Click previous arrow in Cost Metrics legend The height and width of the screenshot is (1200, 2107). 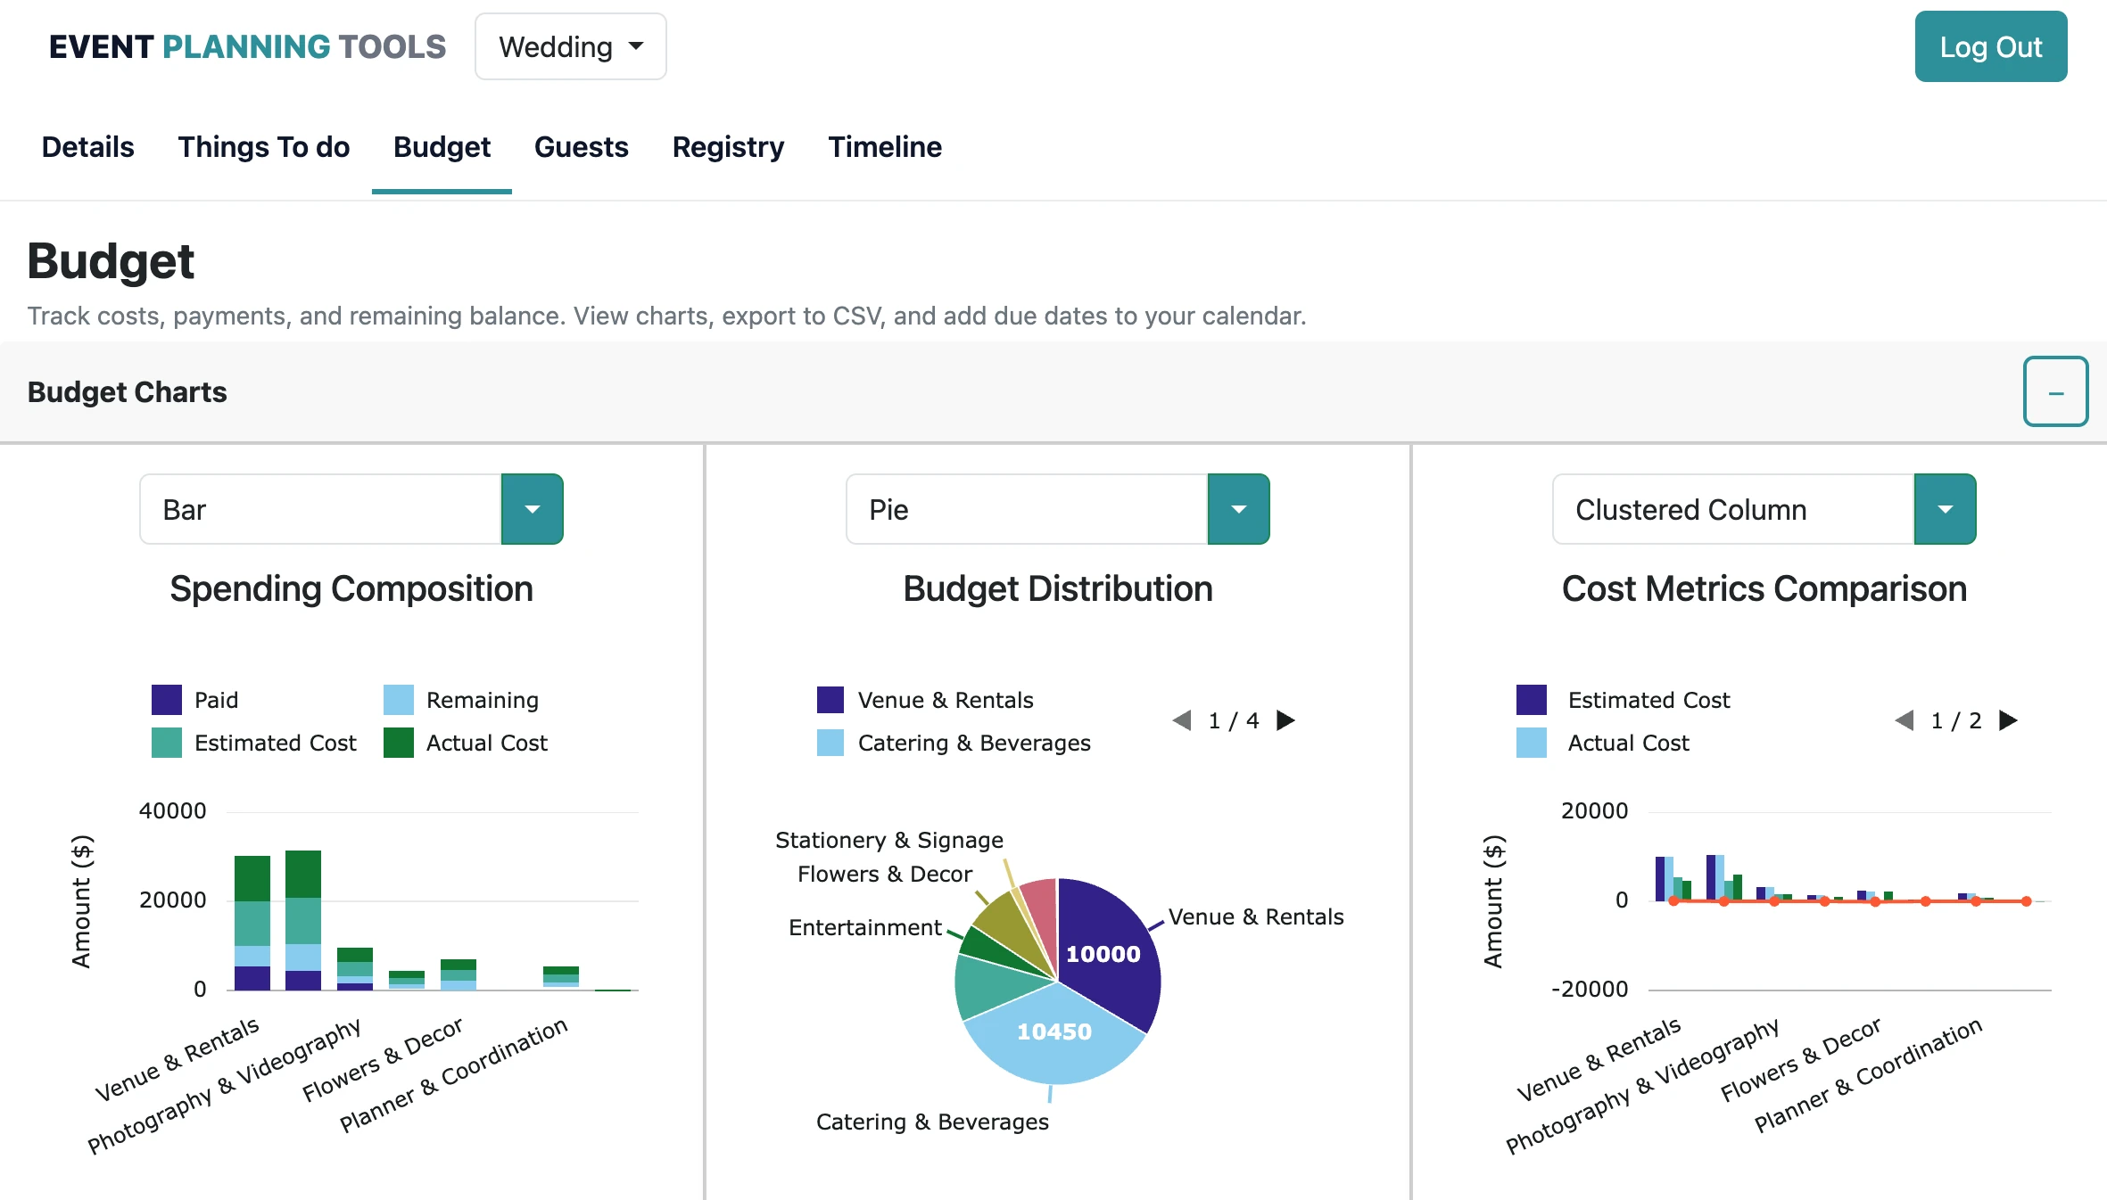point(1905,720)
